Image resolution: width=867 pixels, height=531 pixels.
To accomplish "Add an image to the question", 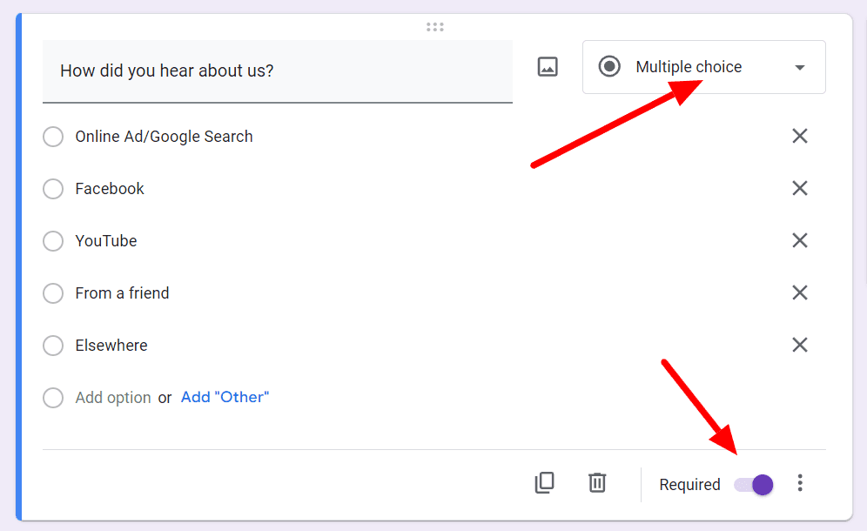I will point(548,67).
